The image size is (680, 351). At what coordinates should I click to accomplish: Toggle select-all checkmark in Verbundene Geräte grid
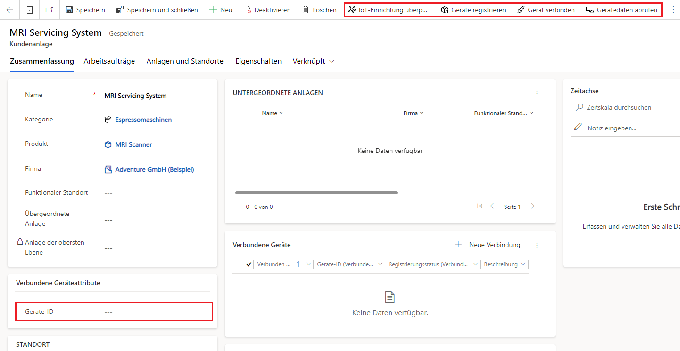(249, 264)
